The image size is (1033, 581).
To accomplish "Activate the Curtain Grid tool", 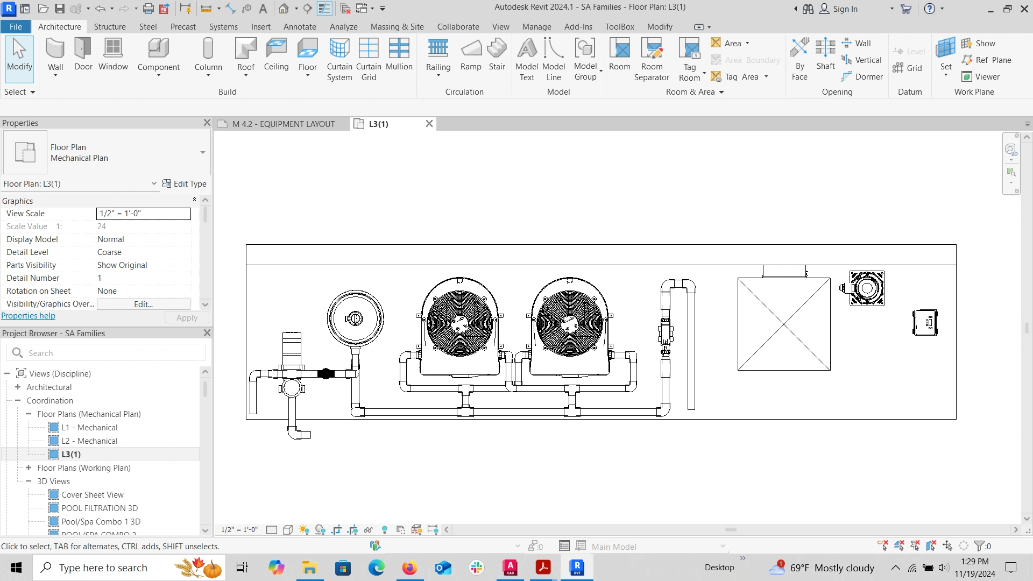I will (369, 60).
